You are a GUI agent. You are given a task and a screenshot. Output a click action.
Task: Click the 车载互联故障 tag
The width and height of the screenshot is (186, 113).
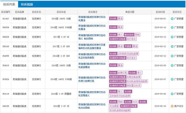pyautogui.click(x=125, y=77)
